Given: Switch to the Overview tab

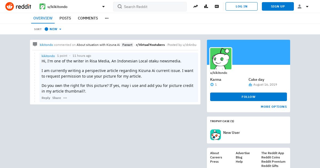Looking at the screenshot, I should 43,18.
